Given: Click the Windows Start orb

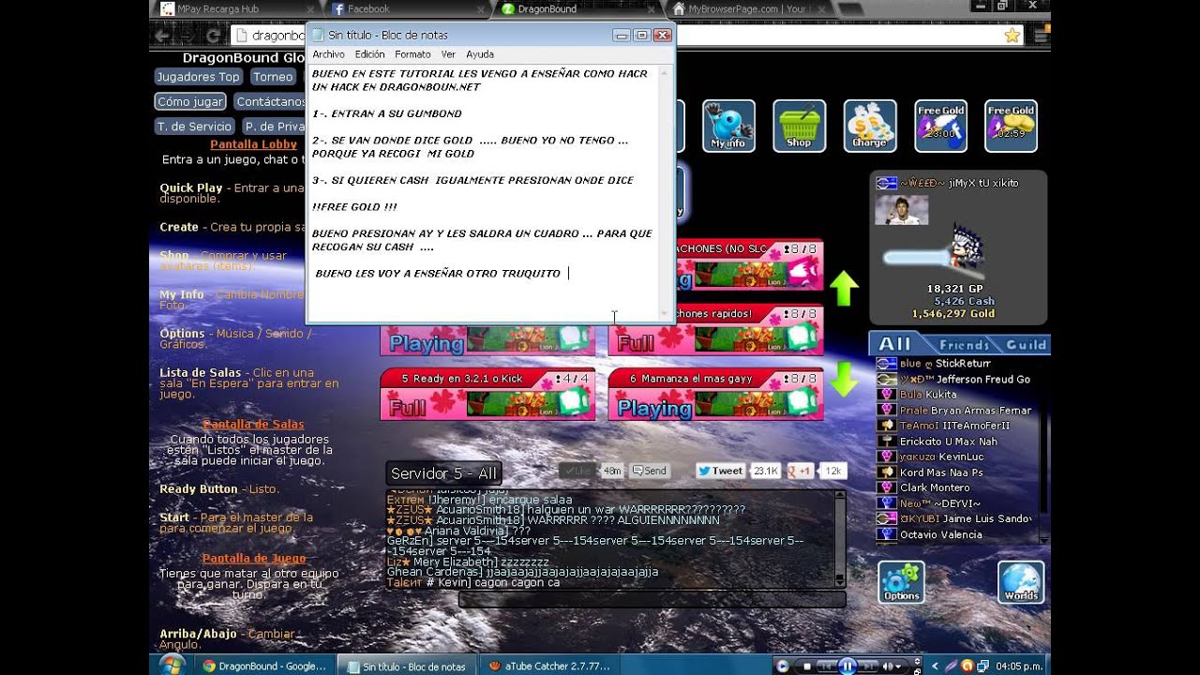Looking at the screenshot, I should 172,666.
